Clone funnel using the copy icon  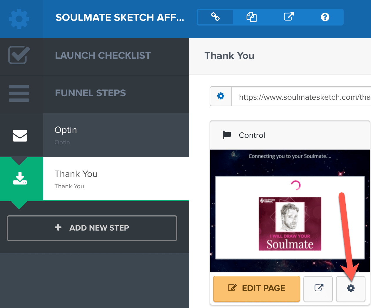252,17
